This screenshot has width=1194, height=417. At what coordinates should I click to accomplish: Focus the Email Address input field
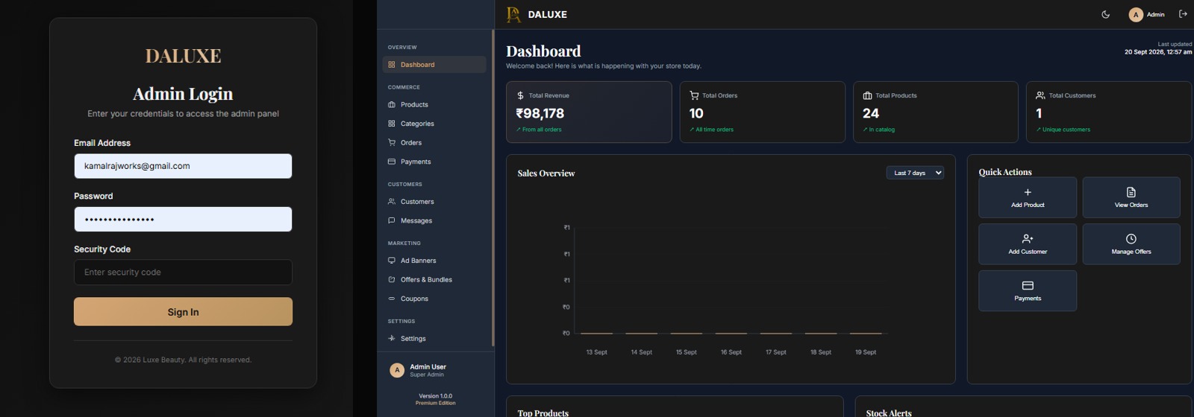183,166
